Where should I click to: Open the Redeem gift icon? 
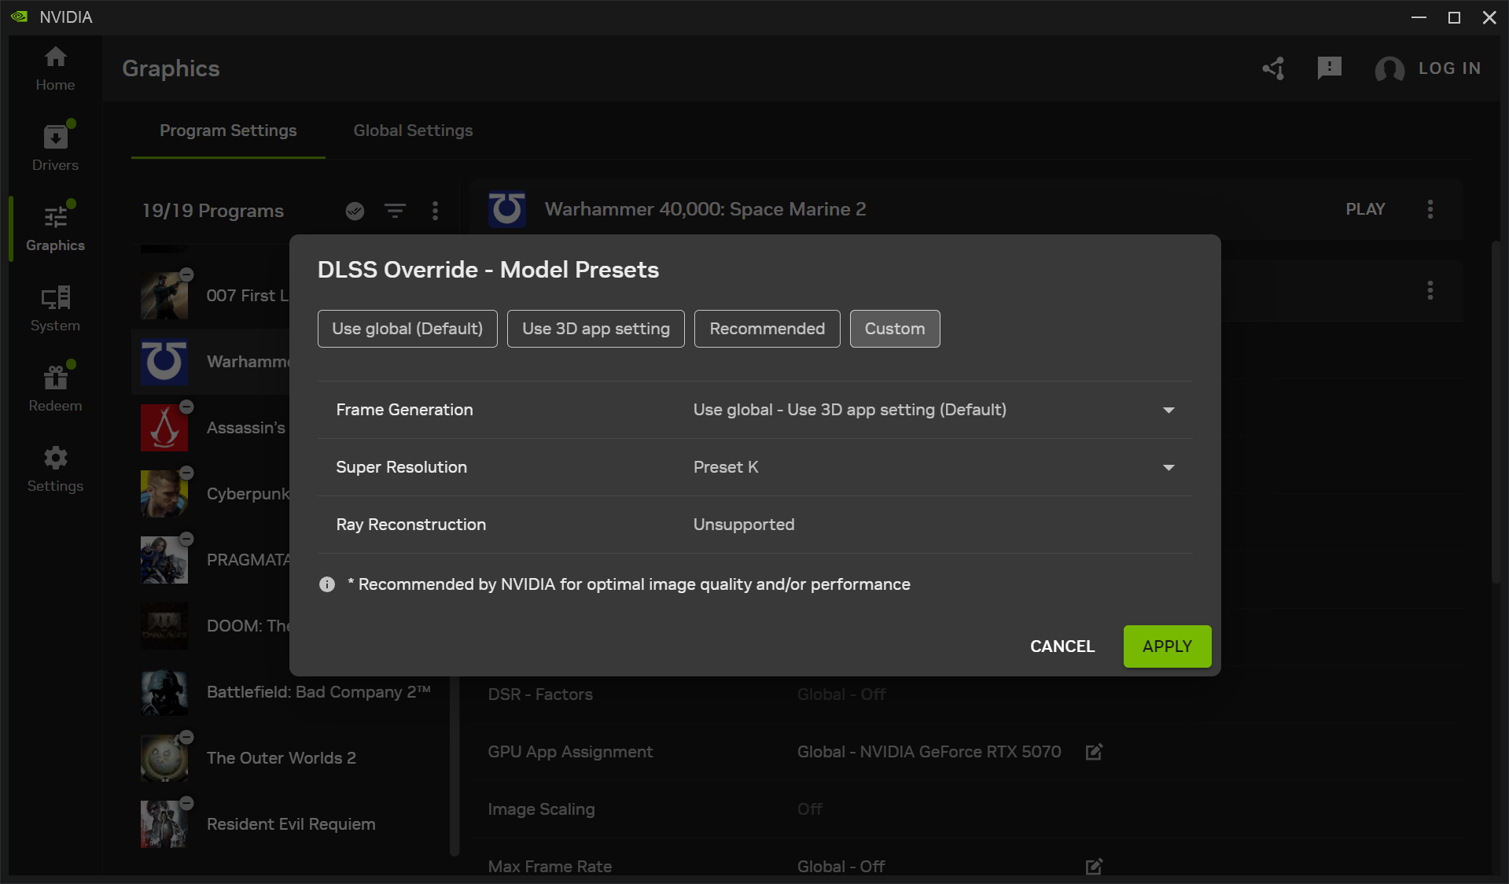pyautogui.click(x=55, y=378)
